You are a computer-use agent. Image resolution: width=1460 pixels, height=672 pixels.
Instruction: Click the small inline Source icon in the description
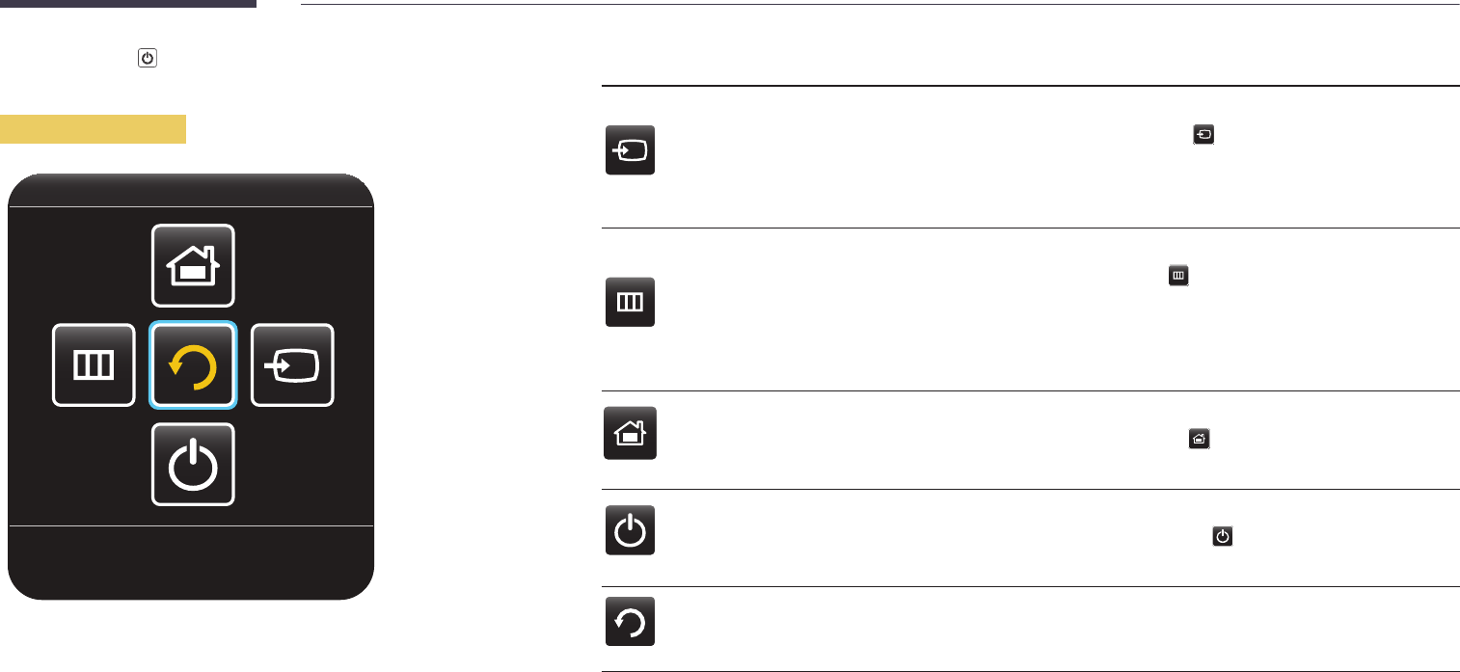click(1203, 135)
